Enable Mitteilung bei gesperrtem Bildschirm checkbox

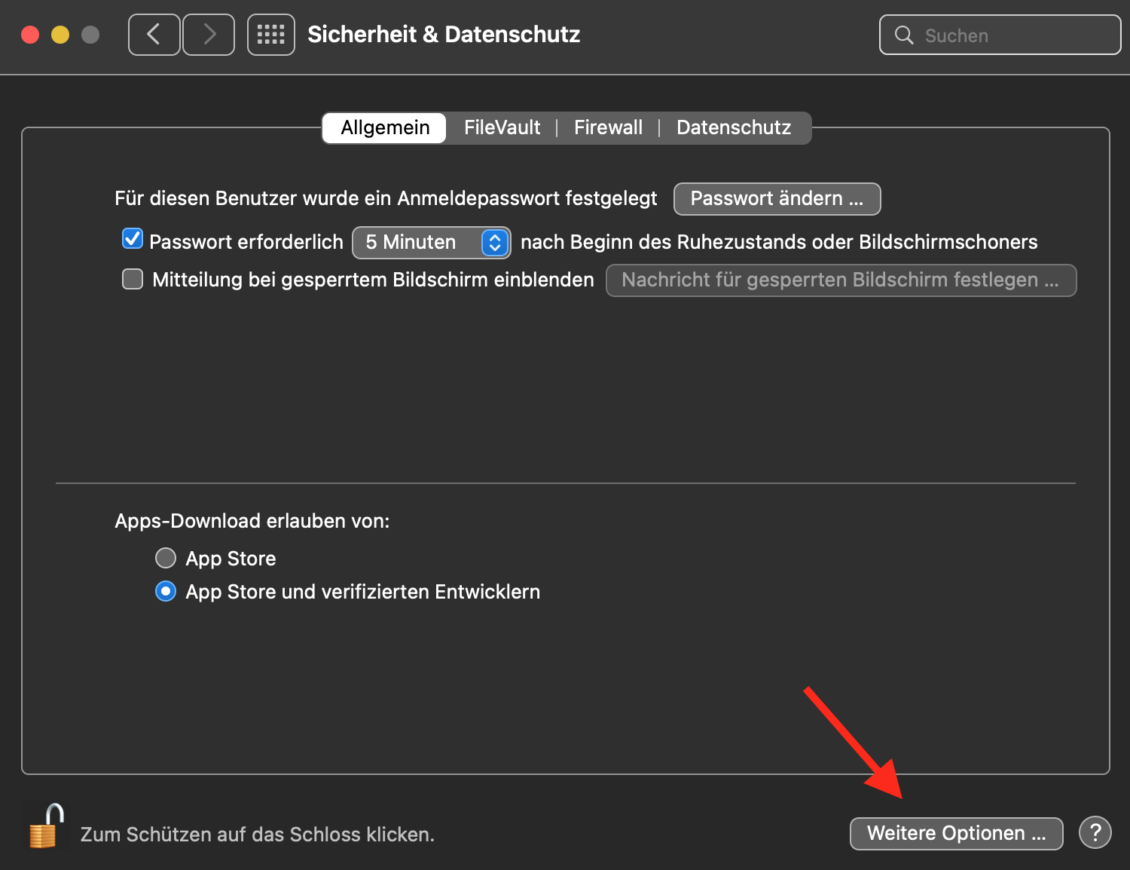(x=133, y=280)
